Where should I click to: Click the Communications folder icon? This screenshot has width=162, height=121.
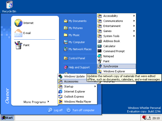99,21
